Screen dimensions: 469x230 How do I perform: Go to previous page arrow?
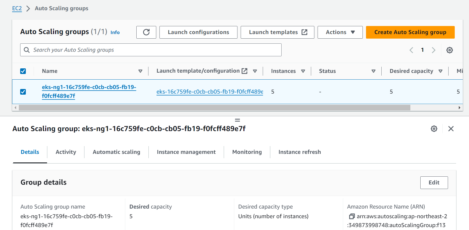(411, 50)
